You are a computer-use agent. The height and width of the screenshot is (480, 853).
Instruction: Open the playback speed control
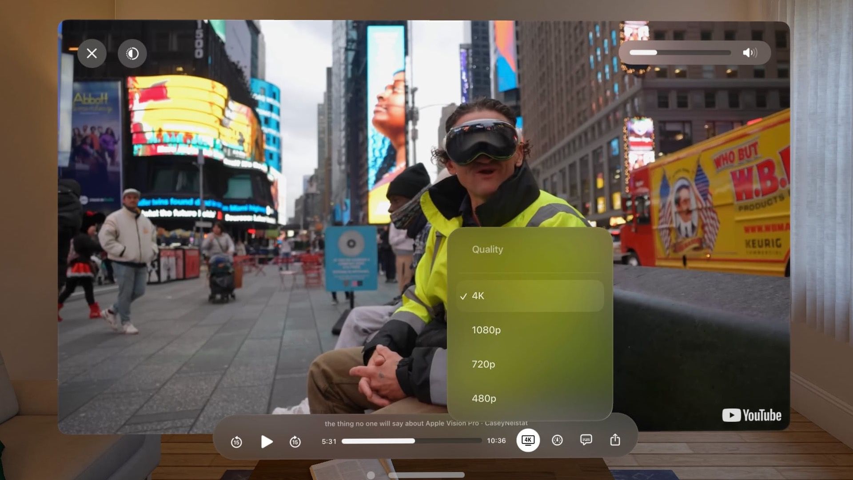(557, 440)
